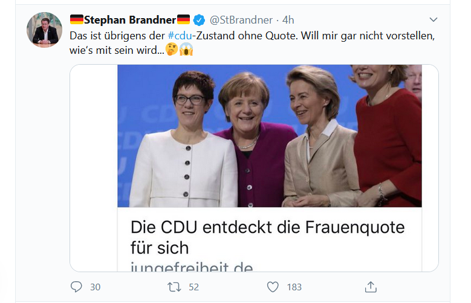Click the 183 likes count

pos(294,287)
